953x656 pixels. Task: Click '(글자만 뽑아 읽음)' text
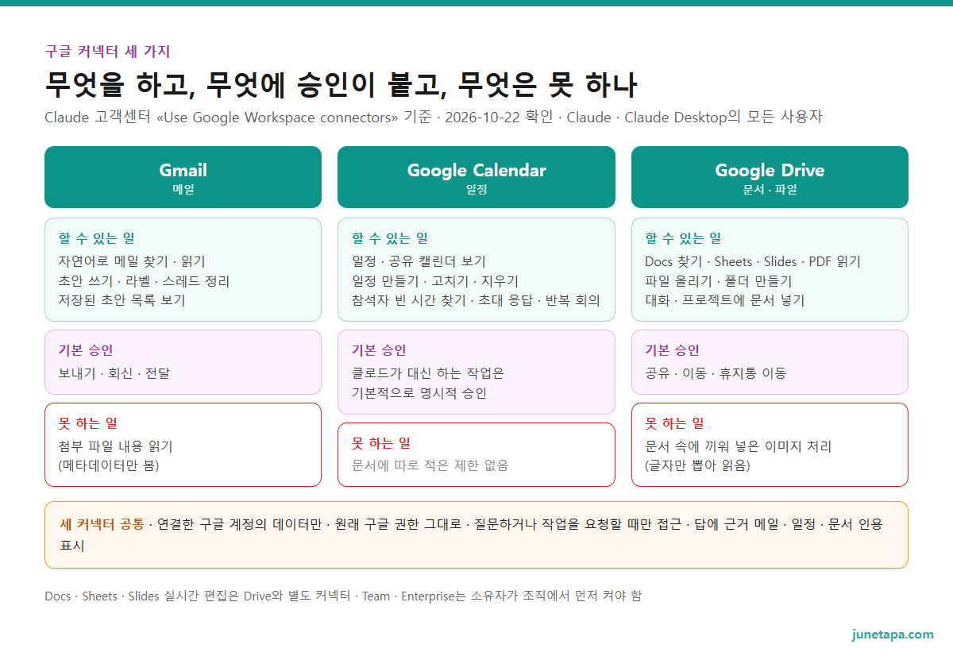tap(697, 465)
